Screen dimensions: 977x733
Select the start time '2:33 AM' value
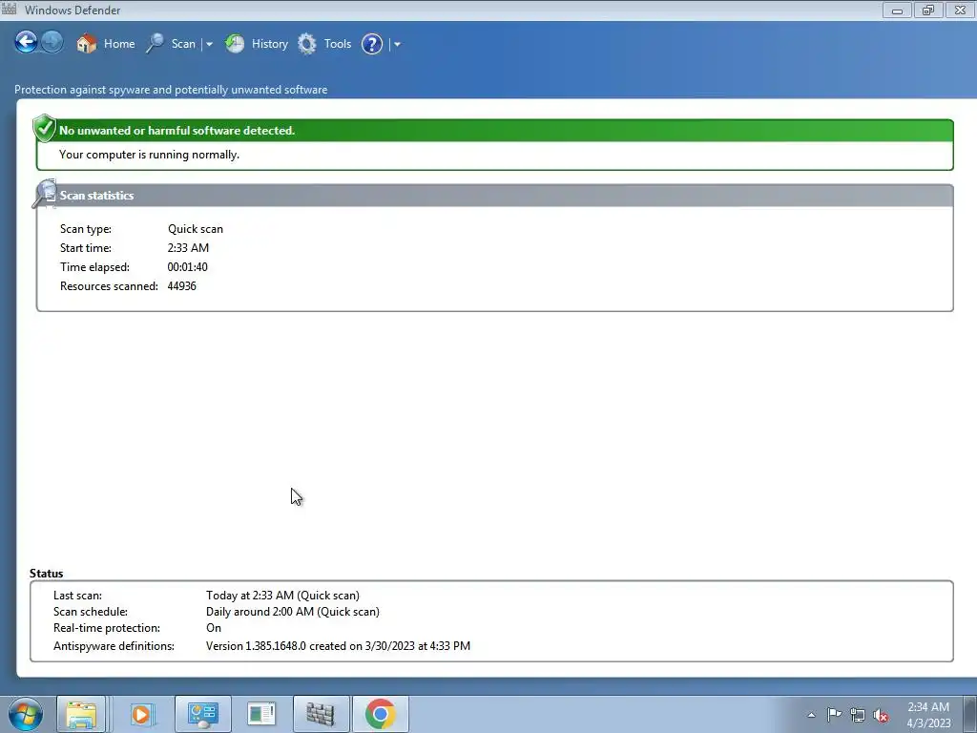(x=188, y=247)
